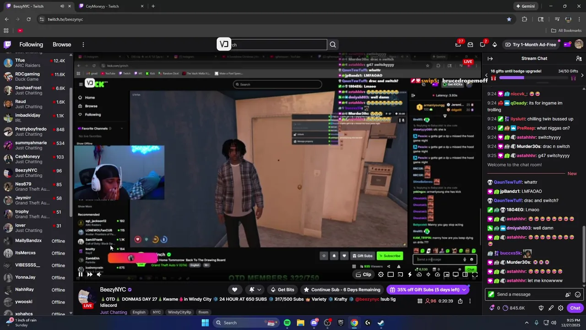The image size is (586, 330).
Task: Expand the 35% off Gift Subs dropdown
Action: [464, 290]
